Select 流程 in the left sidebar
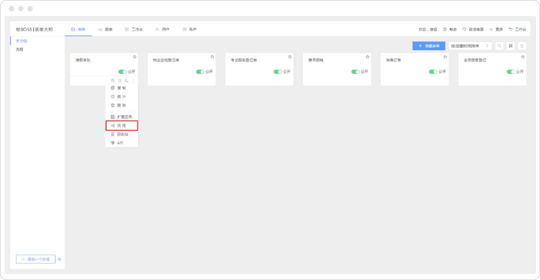Viewport: 540px width, 280px height. (x=19, y=49)
